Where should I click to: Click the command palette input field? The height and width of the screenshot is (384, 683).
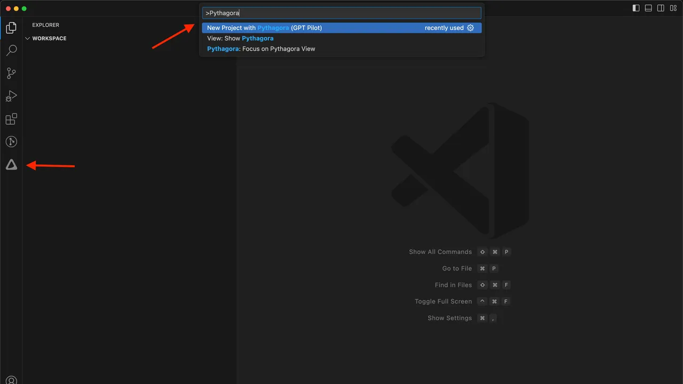[341, 13]
